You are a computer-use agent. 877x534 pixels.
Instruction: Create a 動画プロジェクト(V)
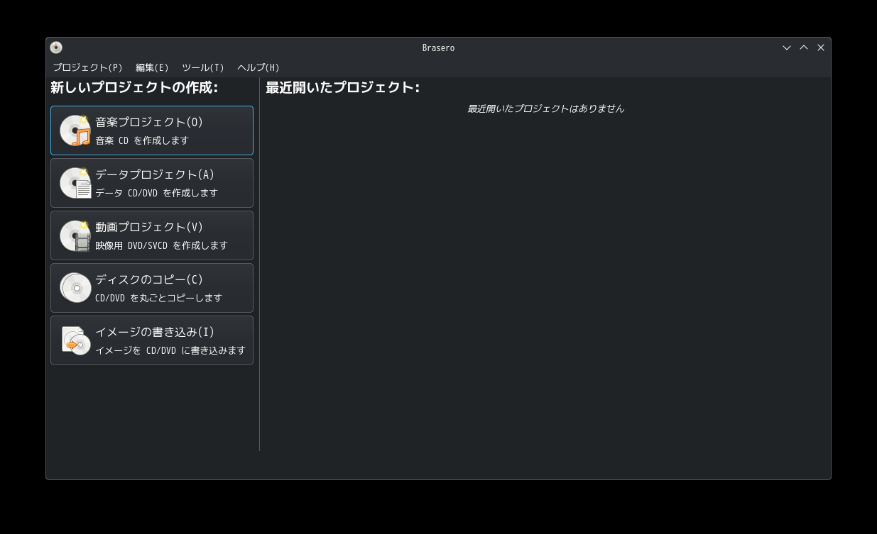pos(152,235)
